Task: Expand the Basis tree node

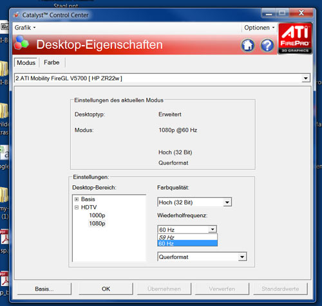Action: pos(77,199)
